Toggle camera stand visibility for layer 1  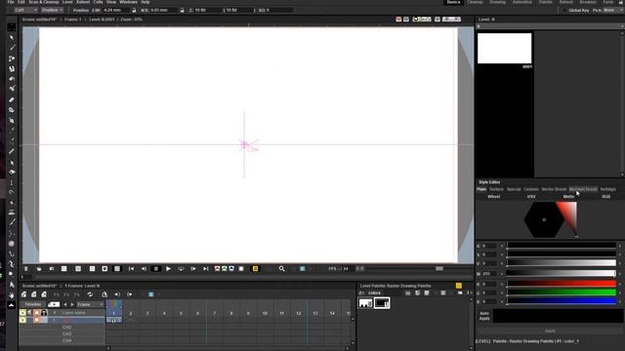(x=37, y=320)
